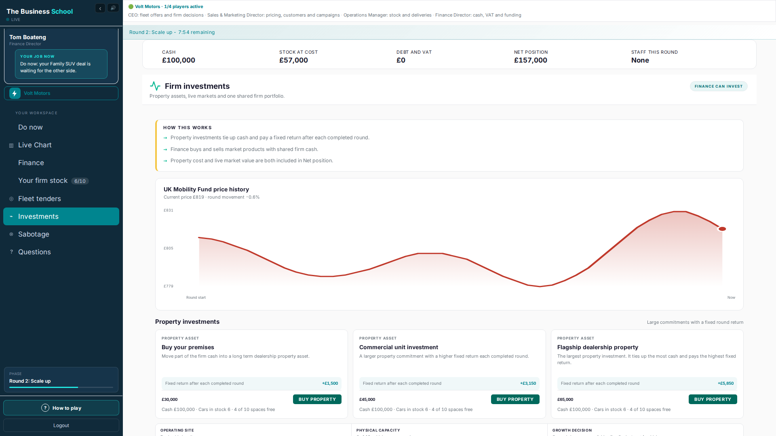Click the +£5,850 fixed return value

point(725,384)
